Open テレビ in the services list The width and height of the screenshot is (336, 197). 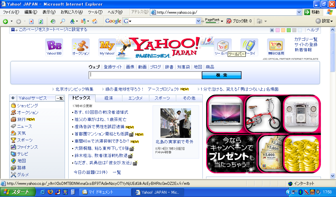point(23,154)
